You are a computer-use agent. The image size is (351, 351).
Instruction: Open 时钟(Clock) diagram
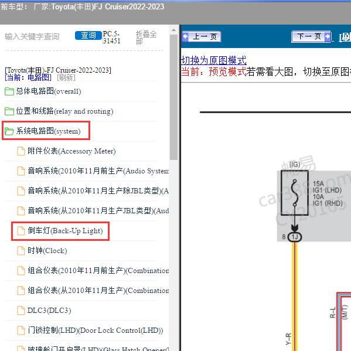(47, 250)
